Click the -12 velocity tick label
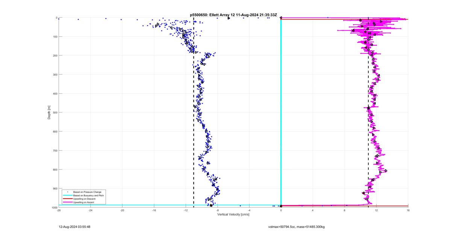 186,210
